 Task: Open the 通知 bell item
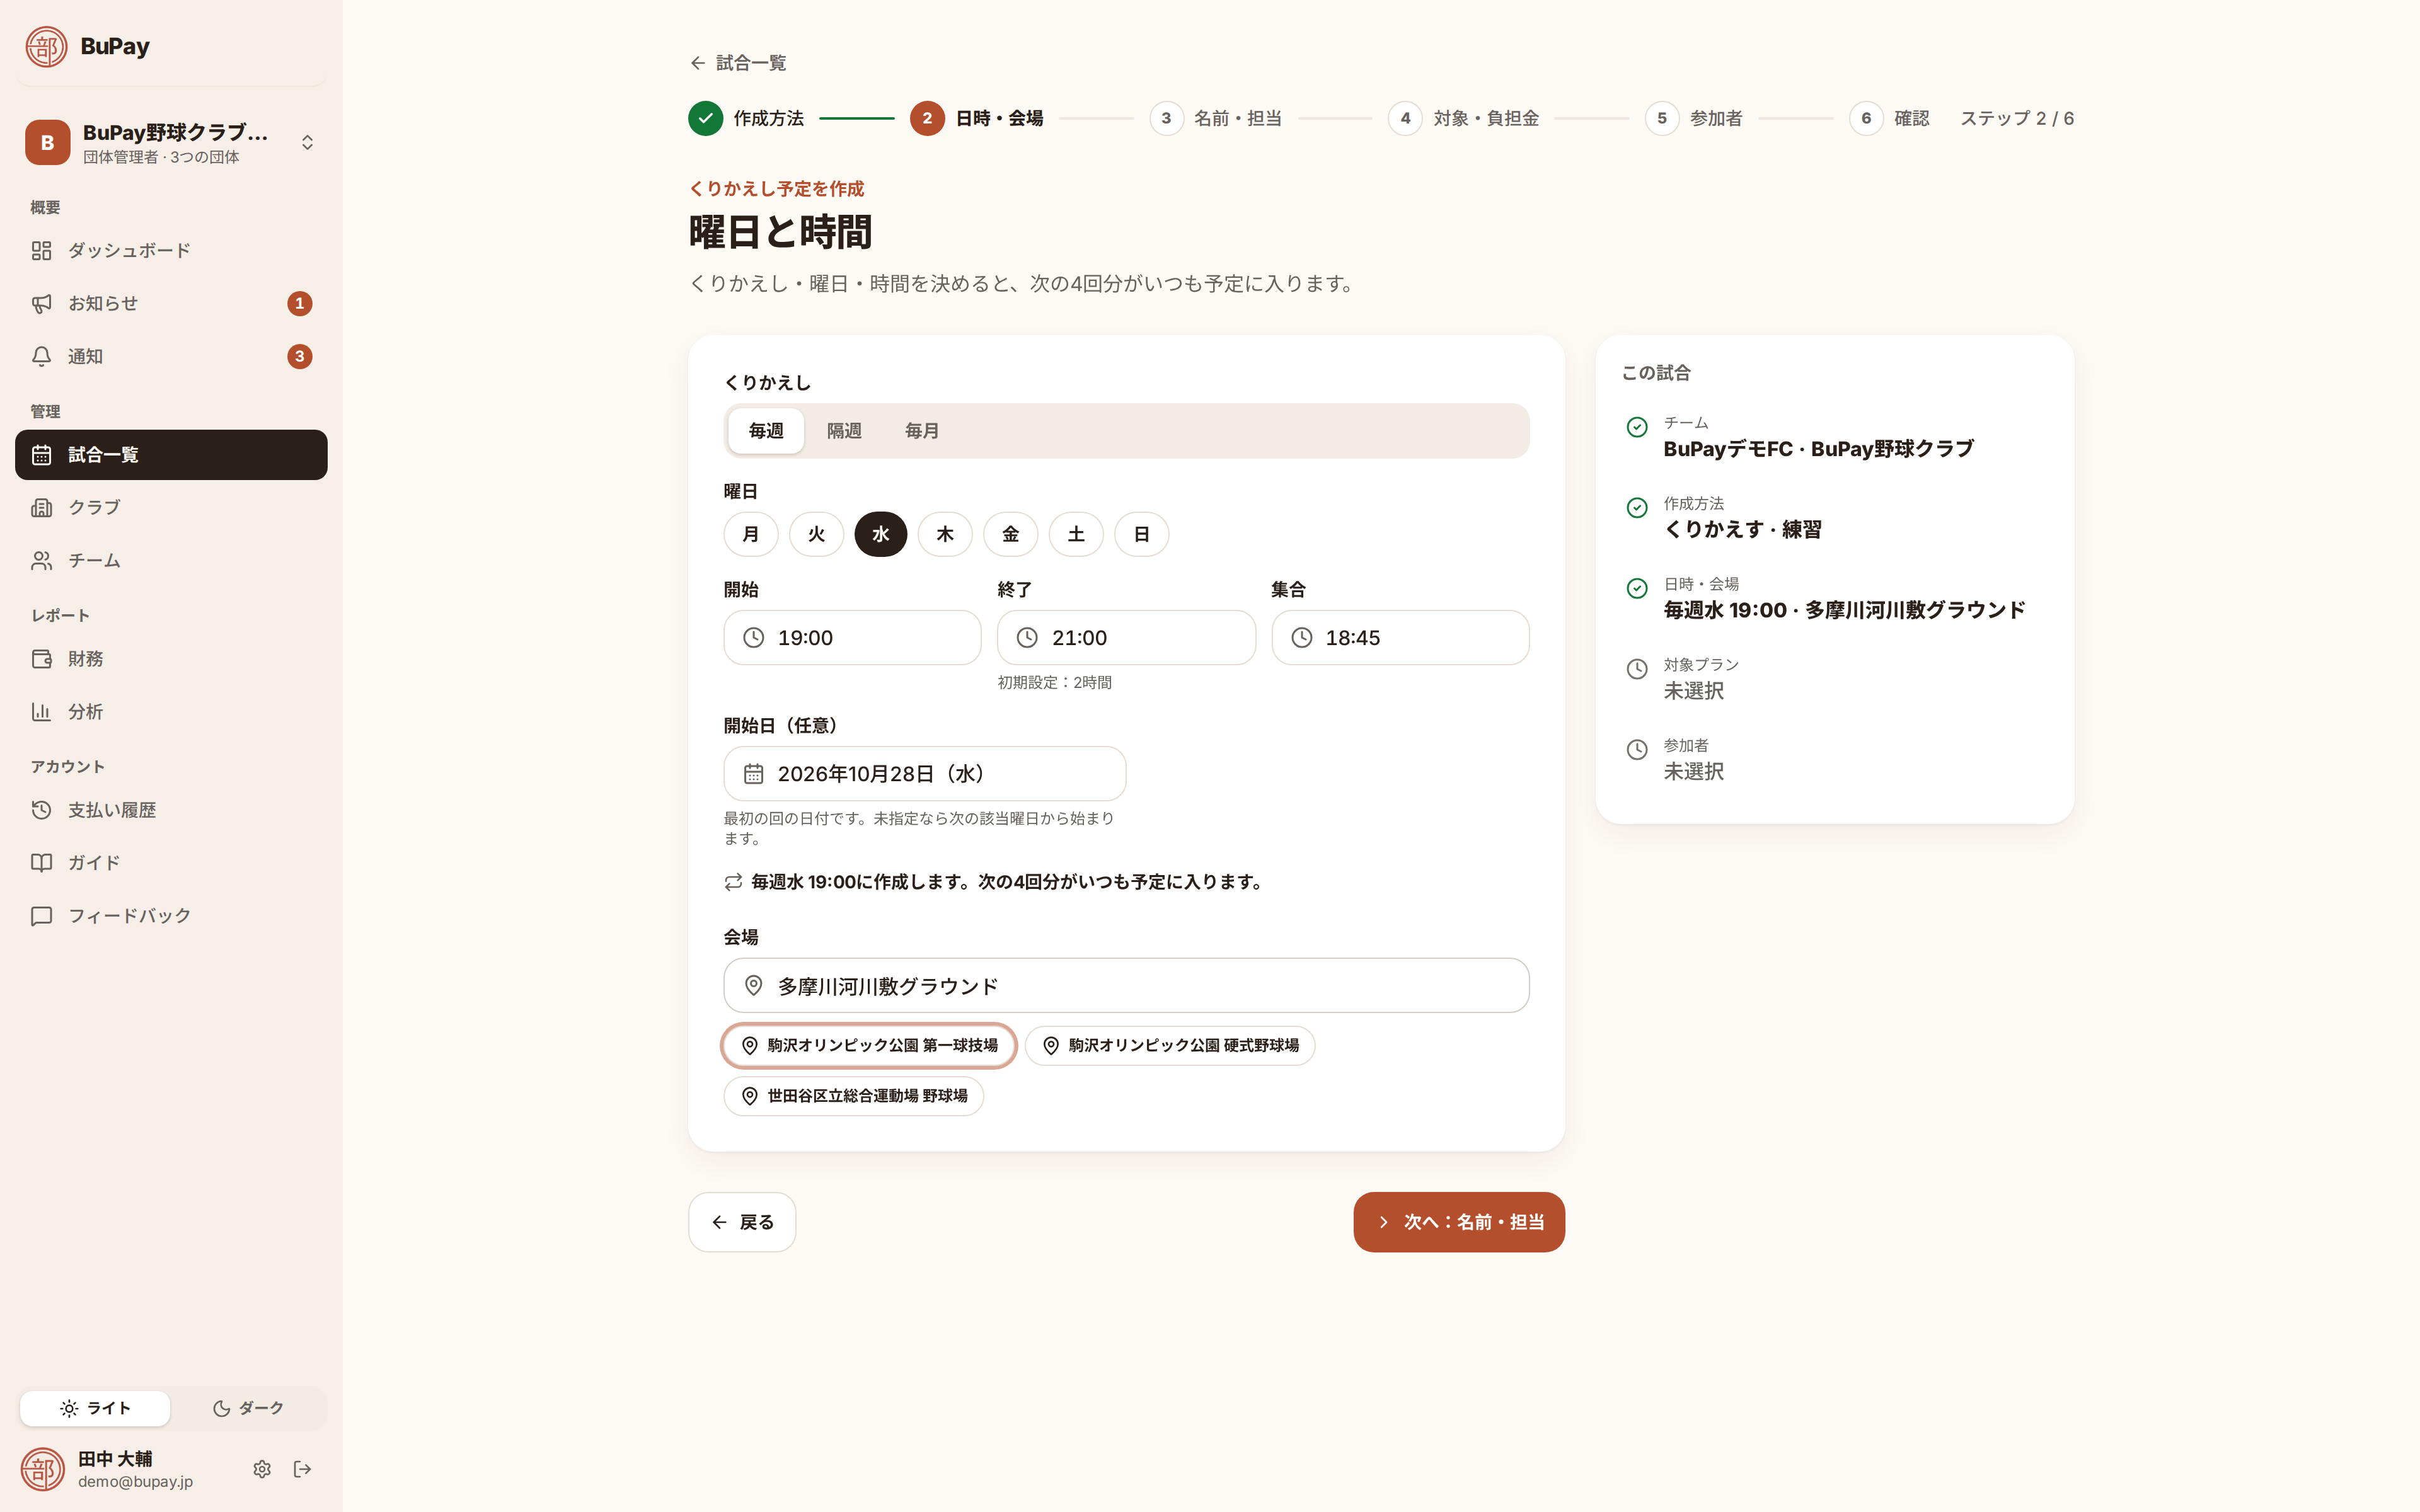(171, 356)
